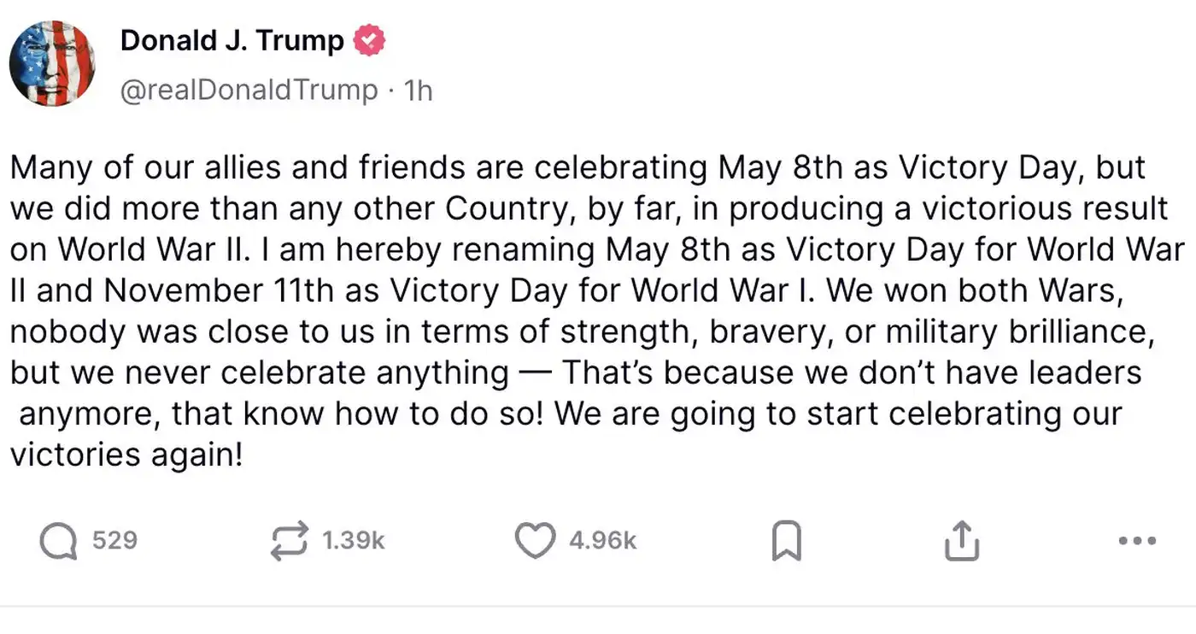
Task: Select Donald J. Trump's profile picture
Action: click(x=53, y=64)
